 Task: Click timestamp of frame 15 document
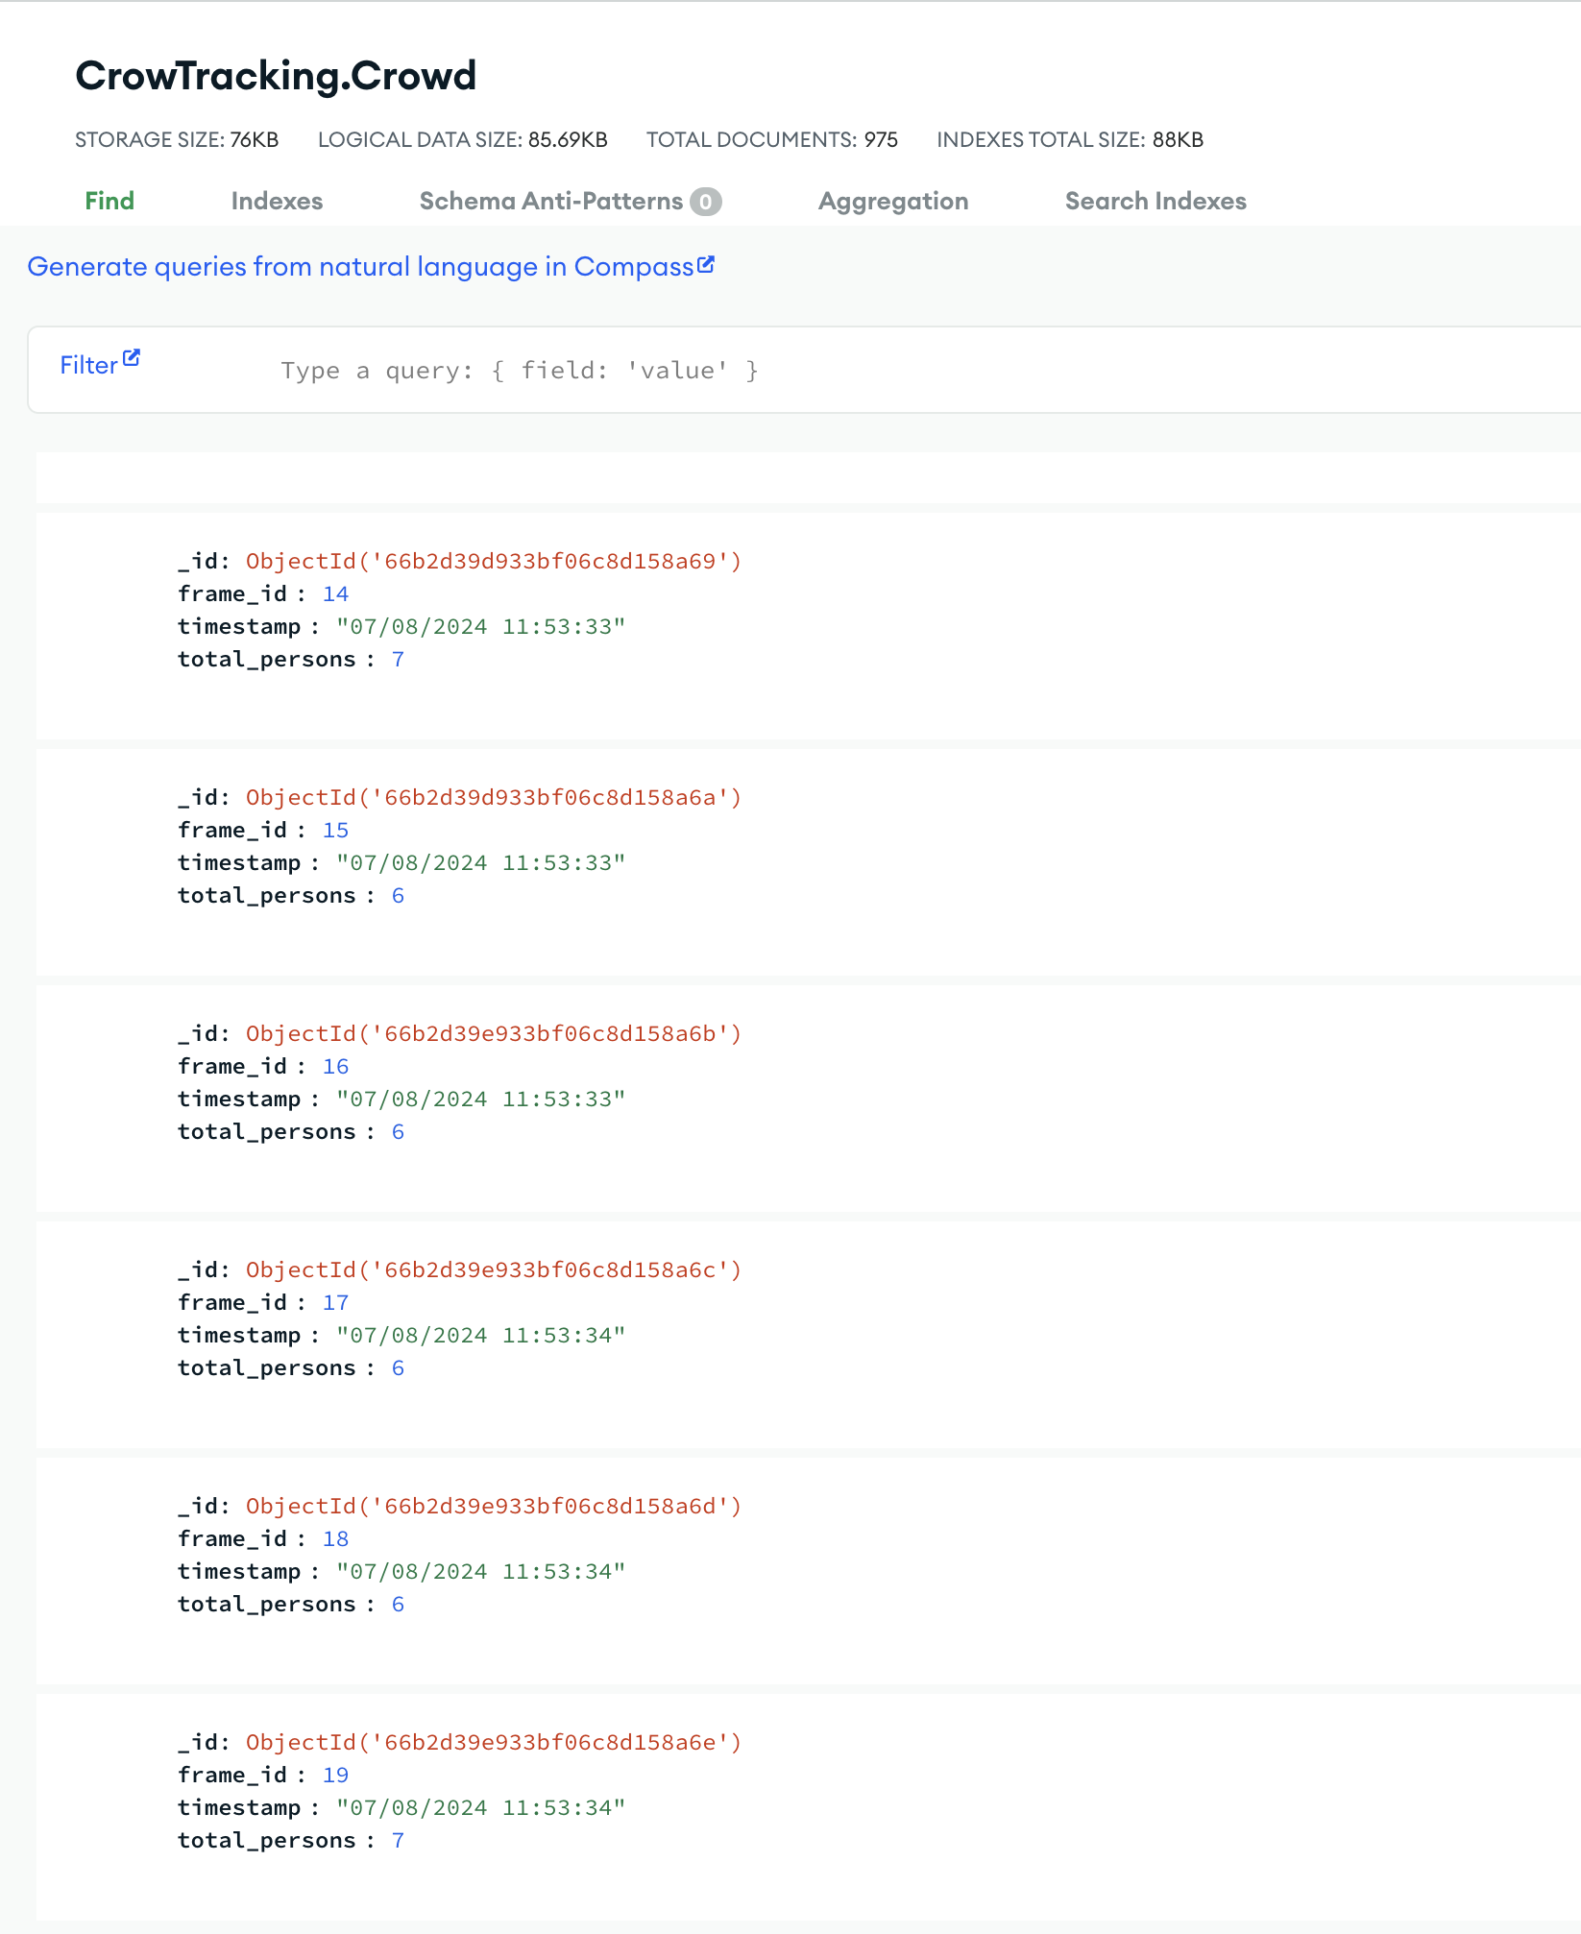click(480, 862)
